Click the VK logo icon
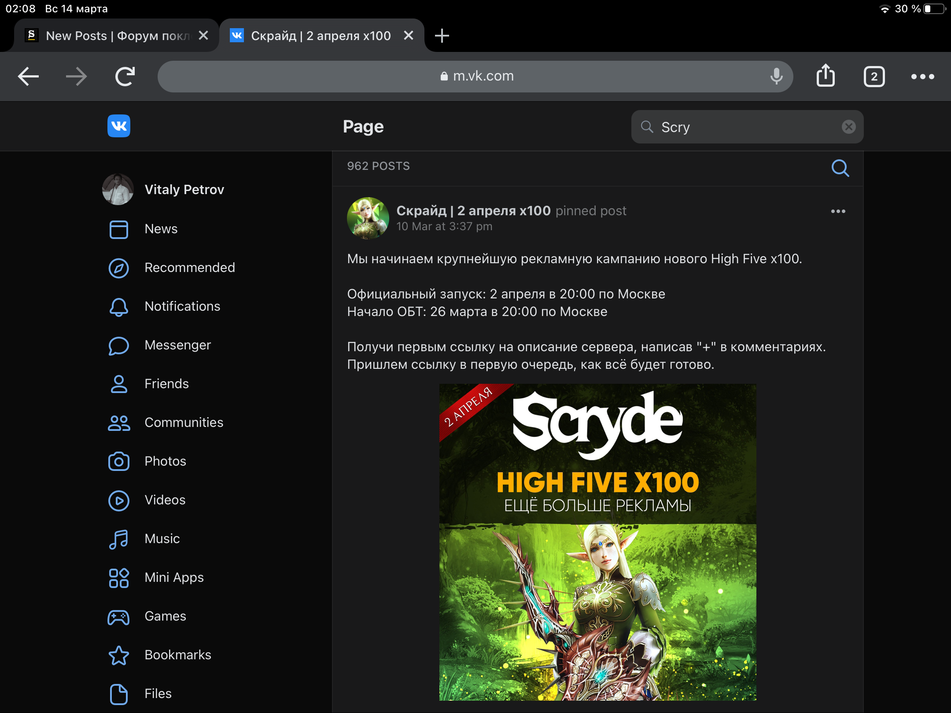This screenshot has height=713, width=951. (x=119, y=126)
